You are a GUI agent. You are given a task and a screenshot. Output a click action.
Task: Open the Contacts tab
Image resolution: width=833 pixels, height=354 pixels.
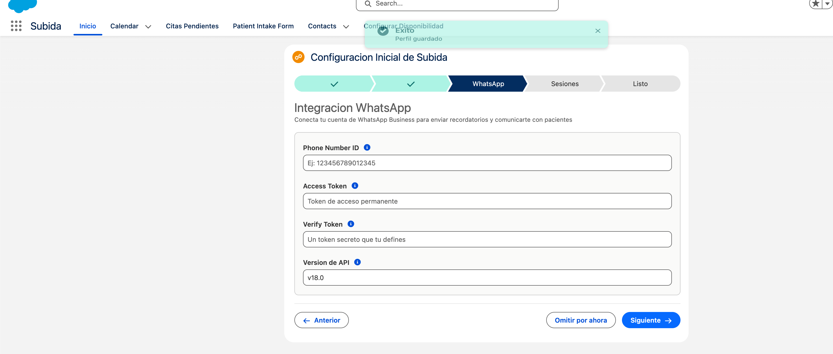click(322, 26)
